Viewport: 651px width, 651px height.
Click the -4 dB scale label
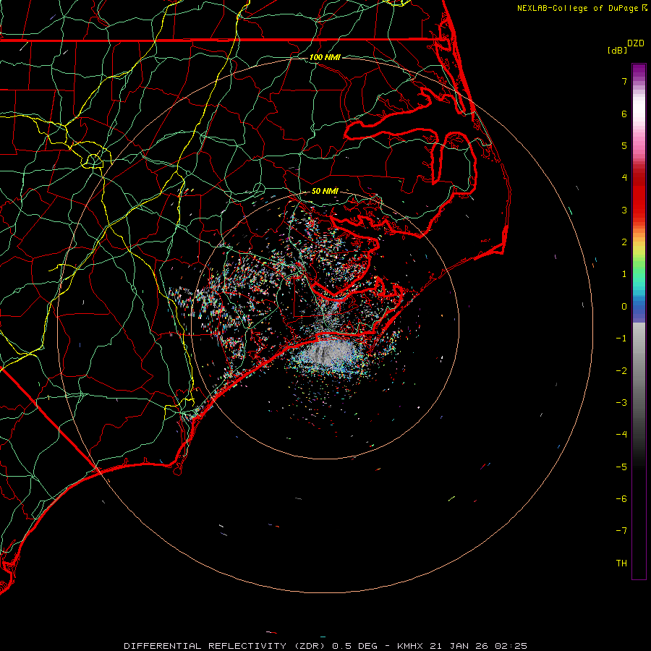click(x=621, y=435)
